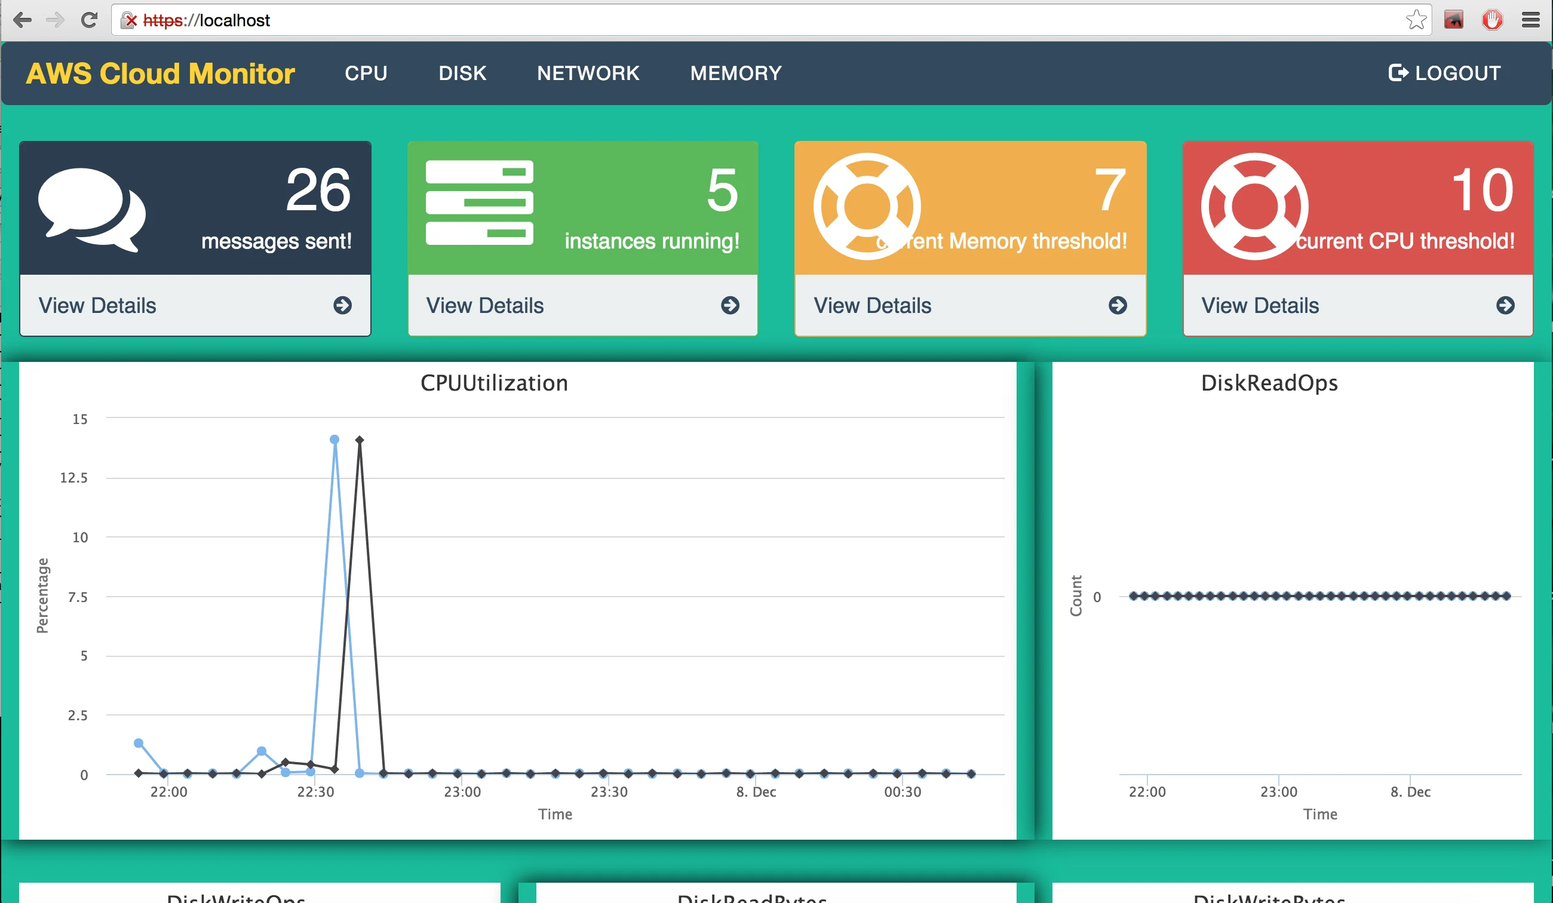Switch to the MEMORY section
Image resolution: width=1553 pixels, height=903 pixels.
point(736,73)
